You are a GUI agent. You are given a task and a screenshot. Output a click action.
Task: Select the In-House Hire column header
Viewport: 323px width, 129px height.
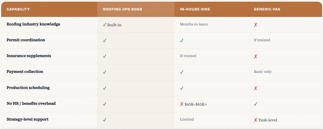pyautogui.click(x=195, y=9)
